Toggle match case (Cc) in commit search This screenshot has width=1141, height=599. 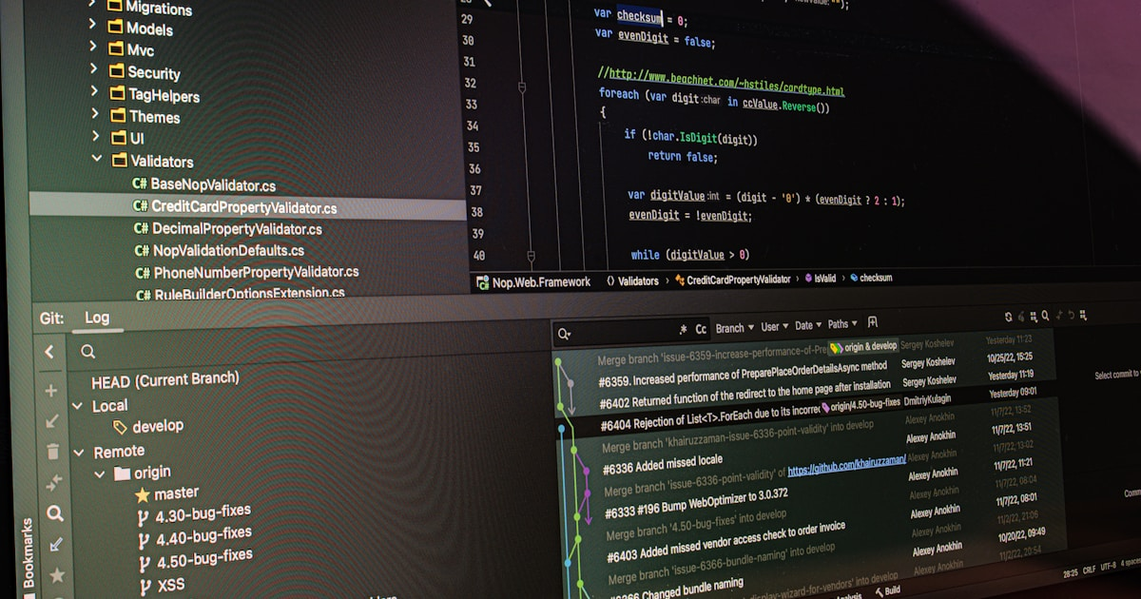point(701,329)
